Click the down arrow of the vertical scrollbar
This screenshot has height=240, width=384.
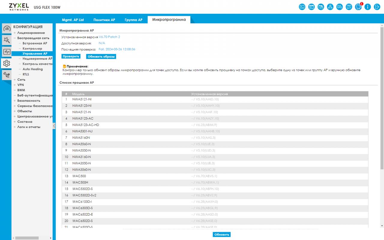pyautogui.click(x=382, y=226)
